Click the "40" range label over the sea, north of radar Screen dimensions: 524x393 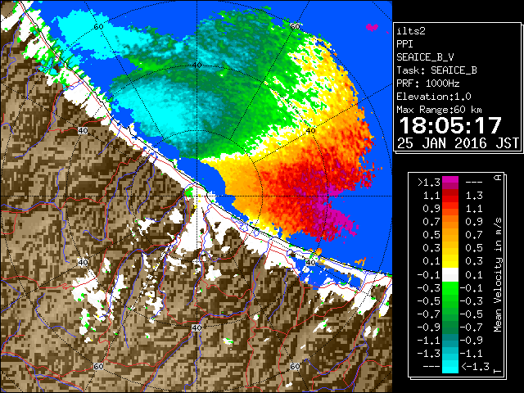tap(196, 65)
